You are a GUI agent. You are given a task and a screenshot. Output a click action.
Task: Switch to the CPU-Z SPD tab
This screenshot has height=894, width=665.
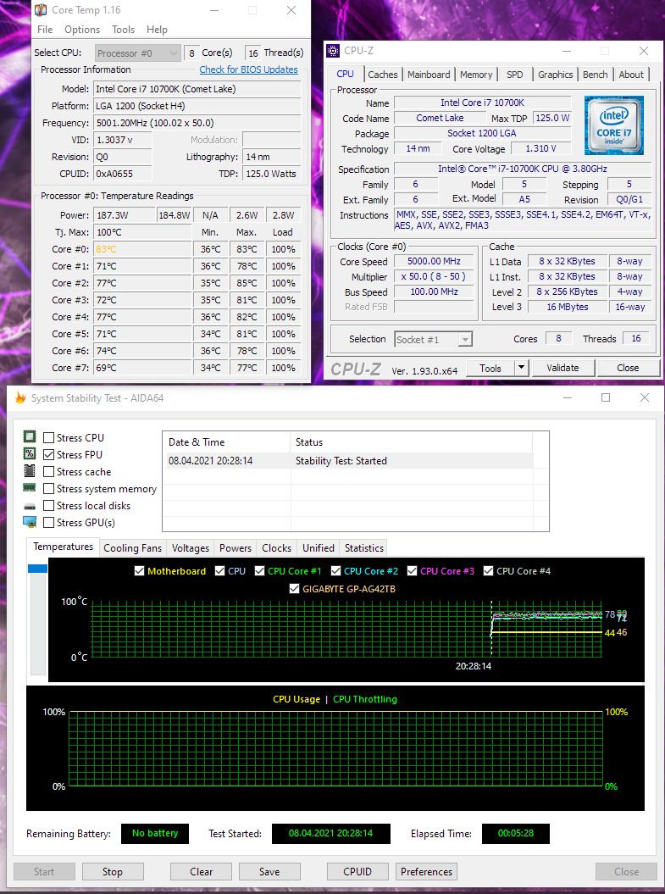pyautogui.click(x=514, y=75)
